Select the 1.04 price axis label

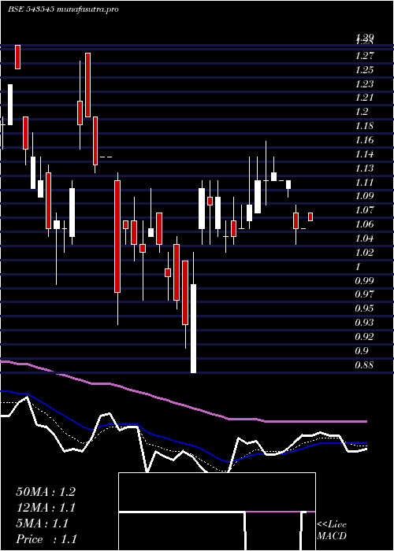tap(364, 239)
